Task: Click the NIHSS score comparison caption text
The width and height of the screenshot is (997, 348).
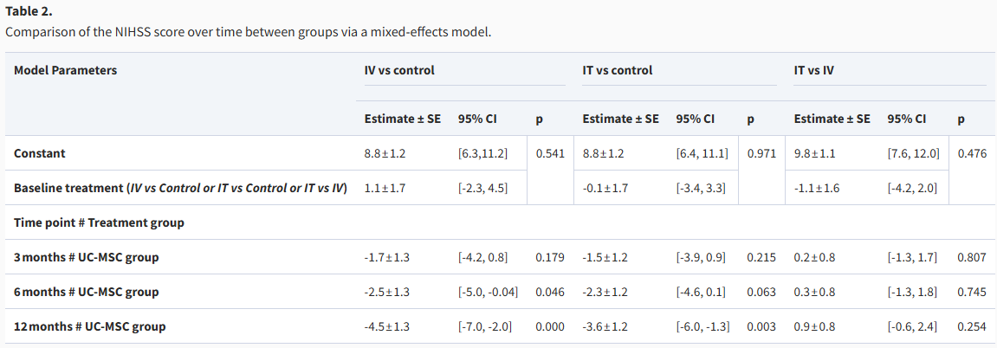Action: (x=249, y=32)
